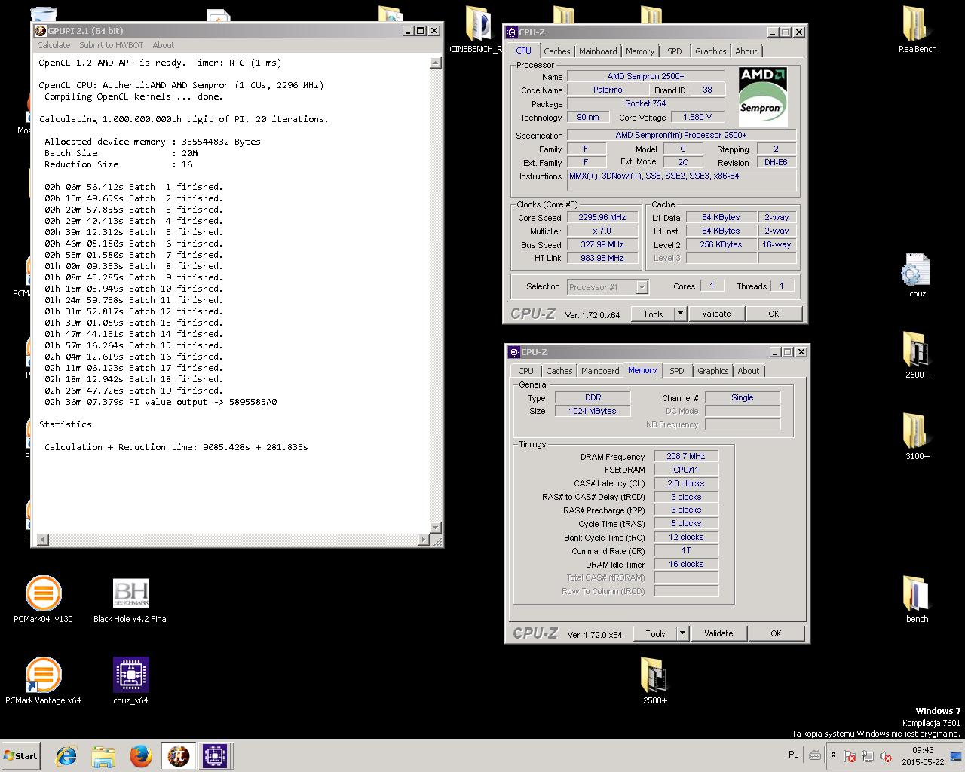Image resolution: width=965 pixels, height=772 pixels.
Task: Click Tools button in lower CPU-Z window
Action: pos(655,633)
